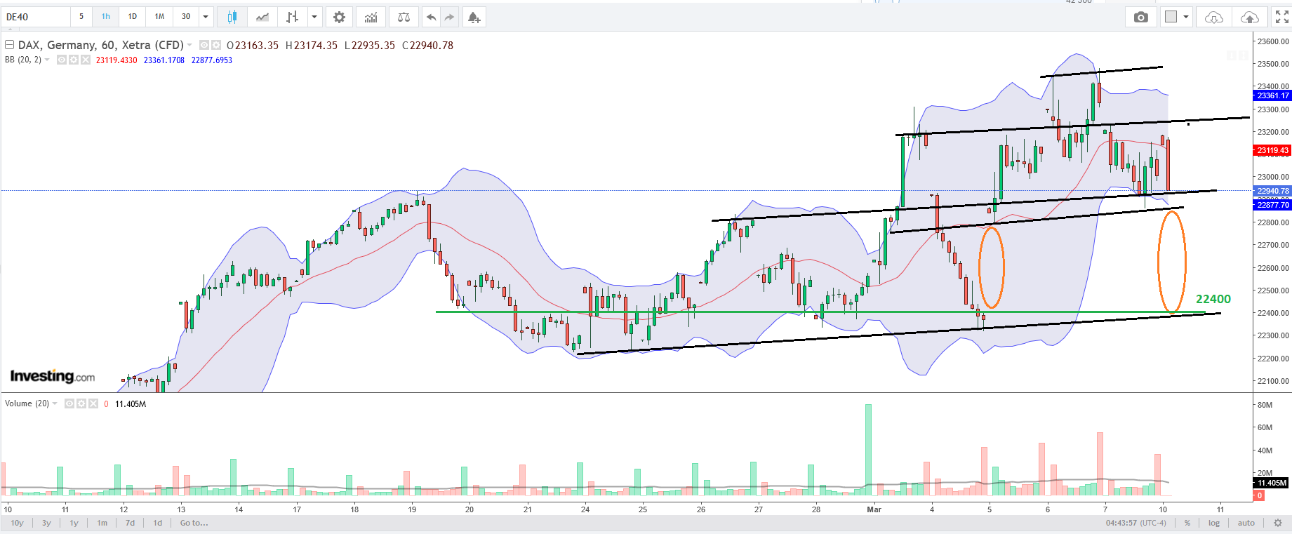Click the 04:43:57 (UTC-4) clock
1292x534 pixels.
[1136, 523]
